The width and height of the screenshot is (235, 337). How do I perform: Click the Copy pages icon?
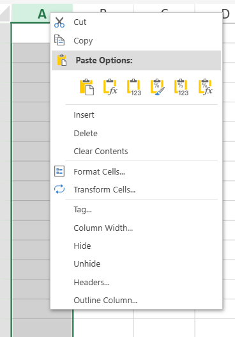click(59, 40)
